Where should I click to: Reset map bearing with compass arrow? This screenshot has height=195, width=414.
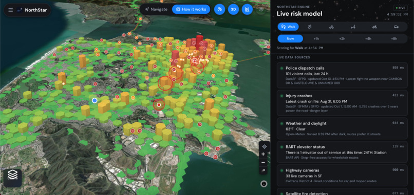(263, 170)
